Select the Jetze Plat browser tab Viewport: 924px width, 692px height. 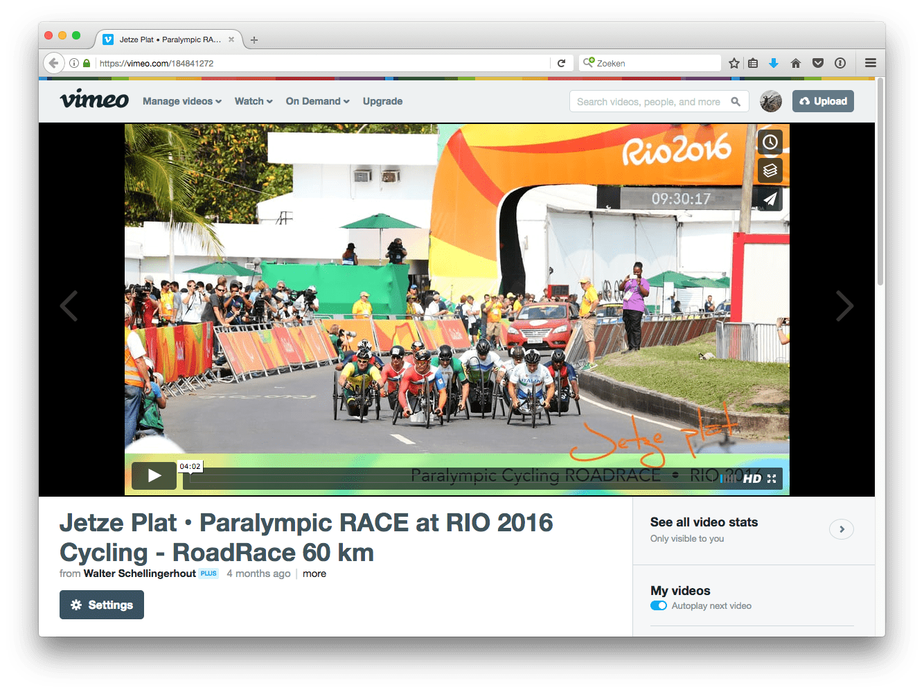[x=169, y=39]
